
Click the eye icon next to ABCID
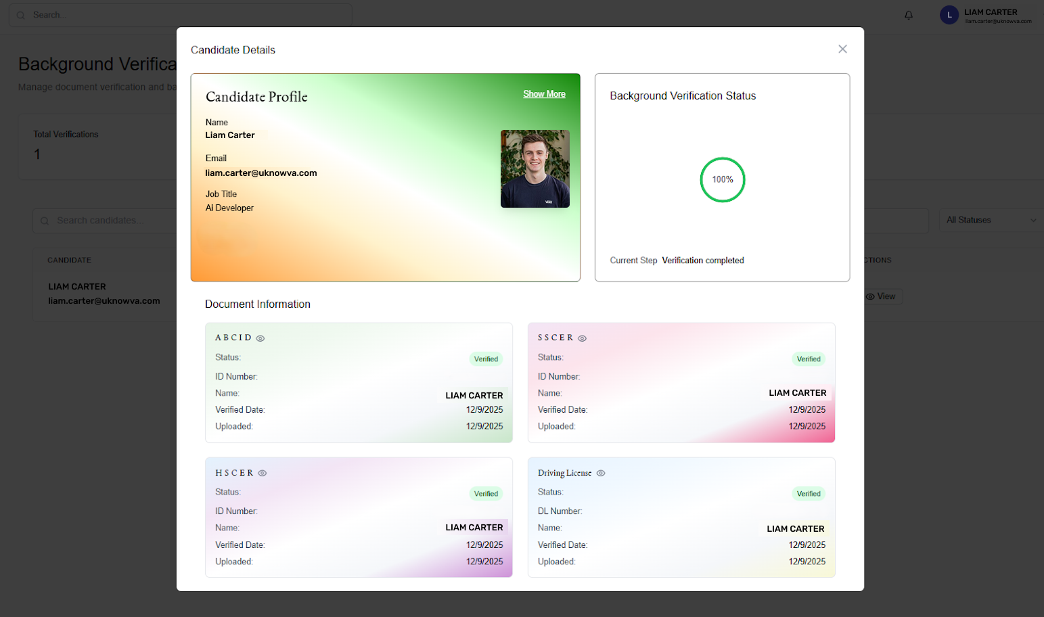[x=260, y=338]
